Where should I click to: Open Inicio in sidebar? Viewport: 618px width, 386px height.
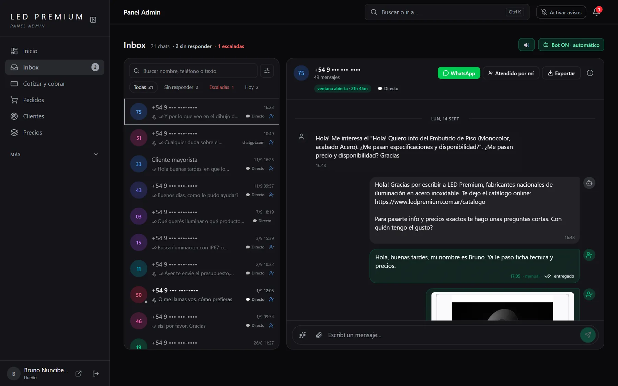point(55,51)
